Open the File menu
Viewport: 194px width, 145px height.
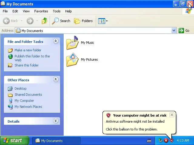point(5,11)
